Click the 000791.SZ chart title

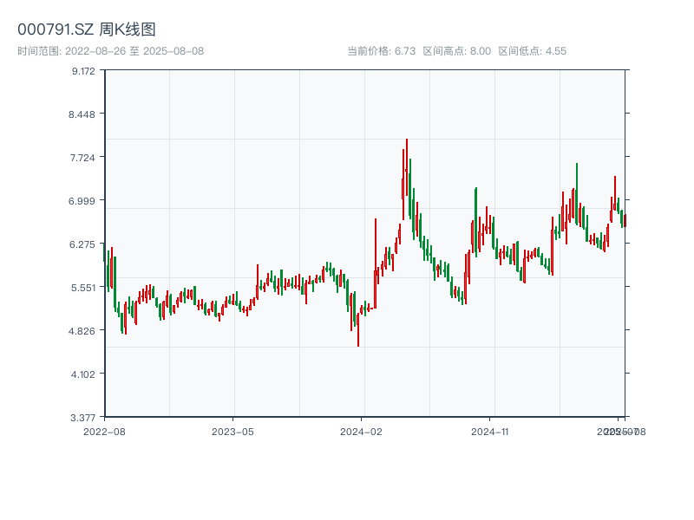pyautogui.click(x=87, y=29)
